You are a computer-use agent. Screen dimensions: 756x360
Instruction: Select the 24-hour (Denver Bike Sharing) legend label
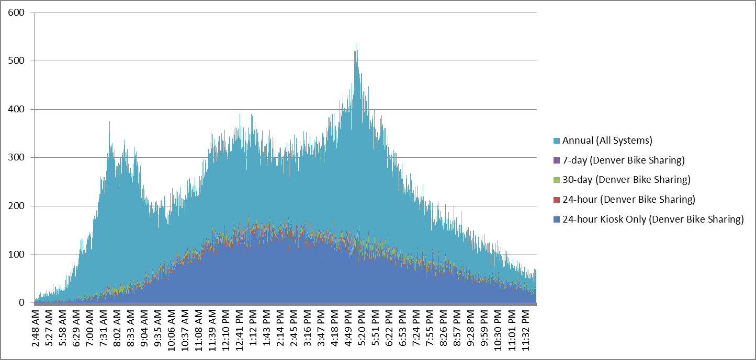[x=628, y=200]
